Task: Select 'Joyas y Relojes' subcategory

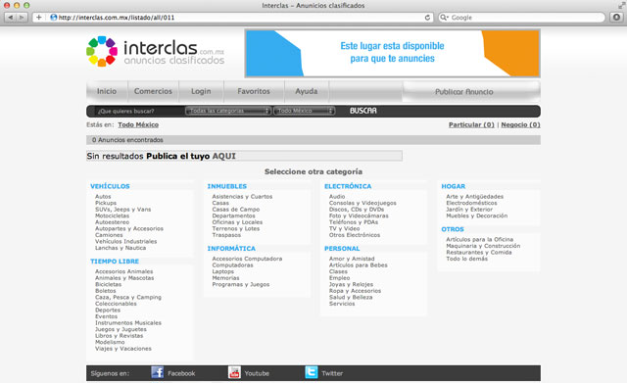Action: click(x=351, y=285)
